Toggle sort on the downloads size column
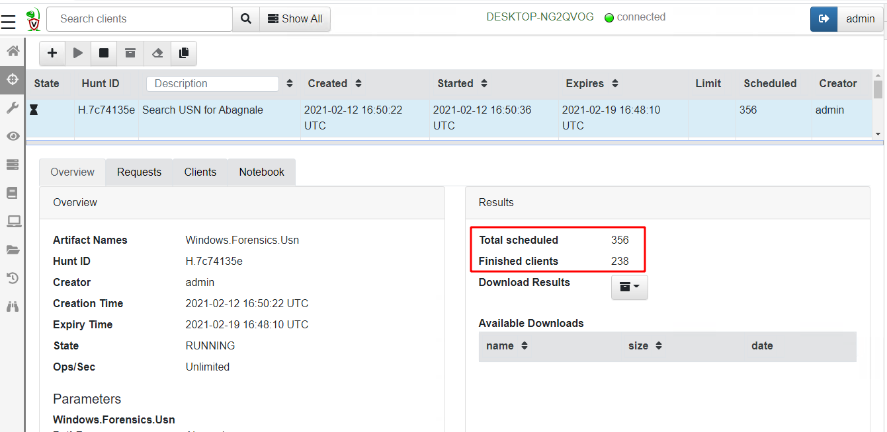Screen dimensions: 887x432 coord(659,346)
